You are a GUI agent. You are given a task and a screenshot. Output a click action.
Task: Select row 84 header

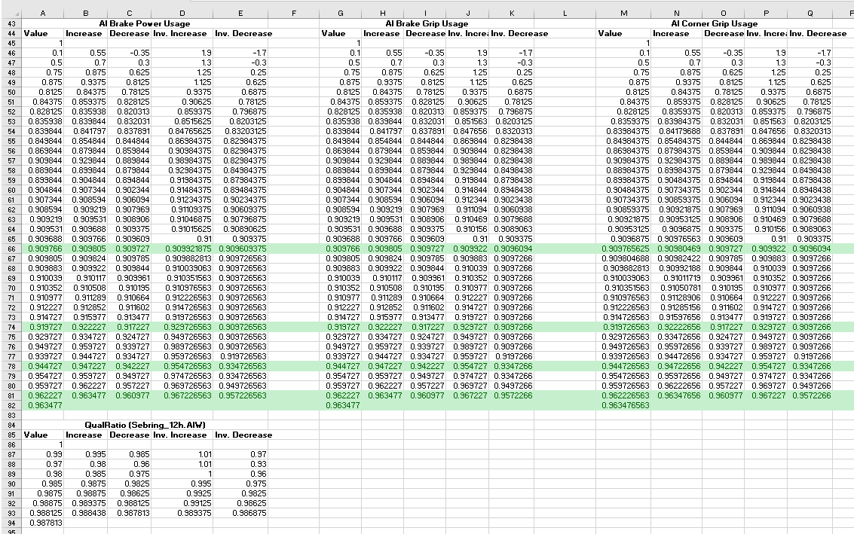[11, 425]
